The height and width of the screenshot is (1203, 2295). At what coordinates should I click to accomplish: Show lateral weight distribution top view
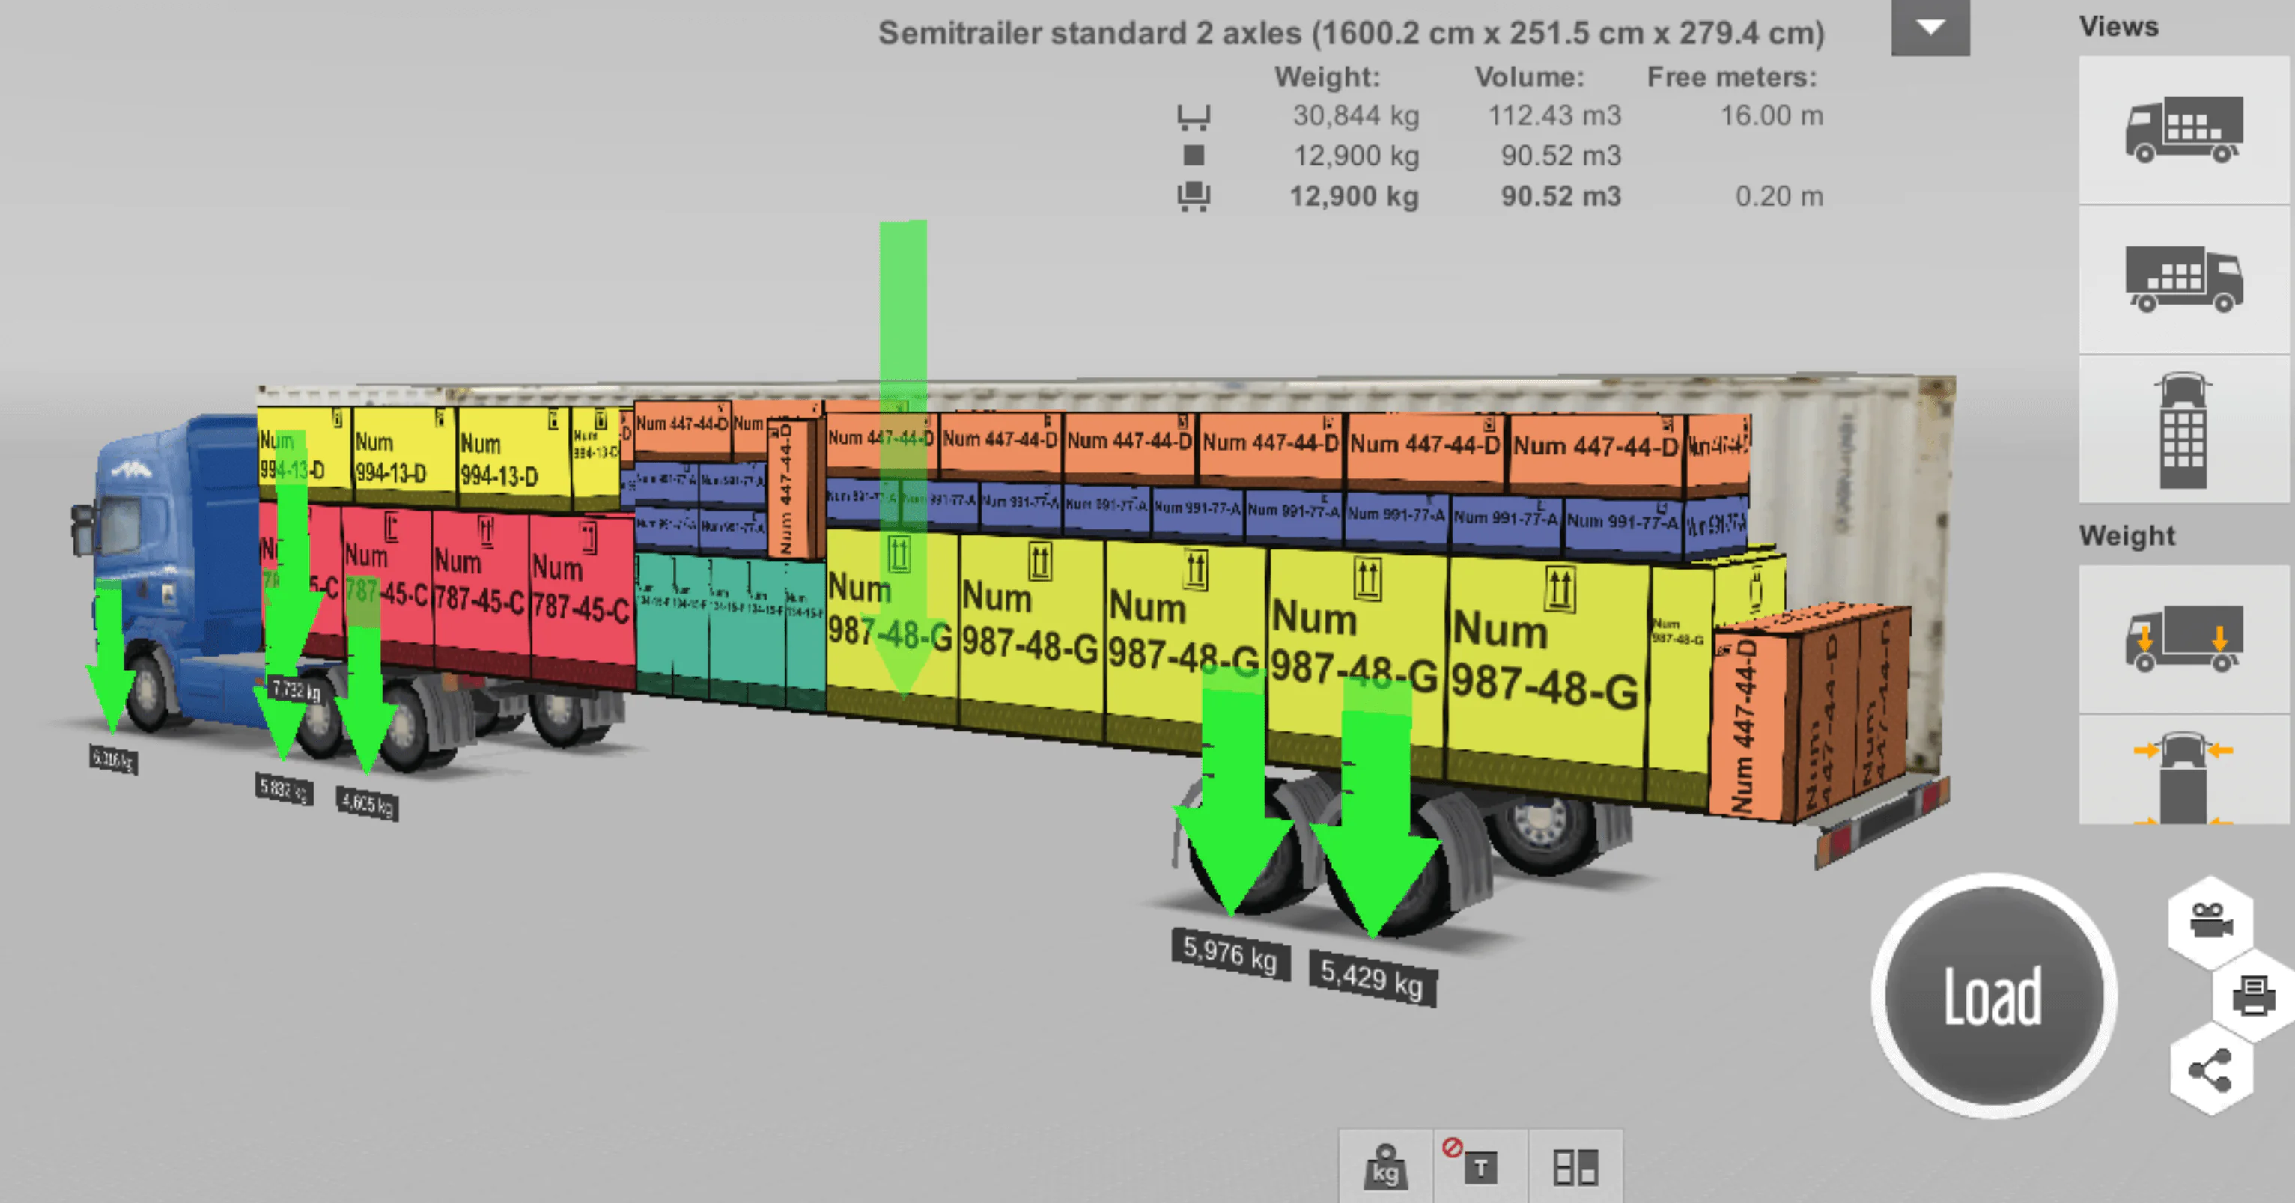pyautogui.click(x=2183, y=770)
